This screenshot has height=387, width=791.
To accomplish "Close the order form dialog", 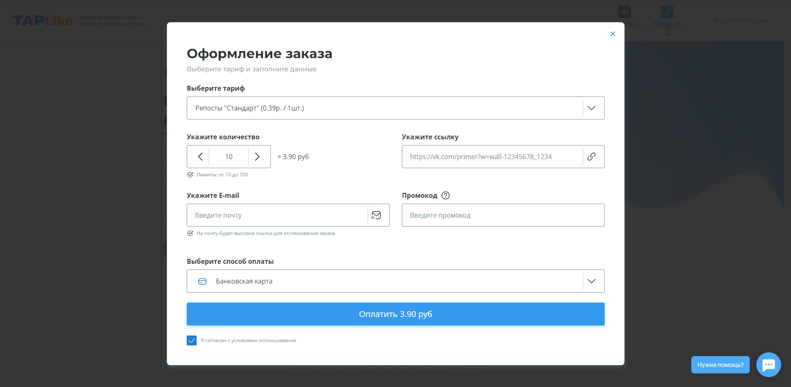I will (613, 34).
